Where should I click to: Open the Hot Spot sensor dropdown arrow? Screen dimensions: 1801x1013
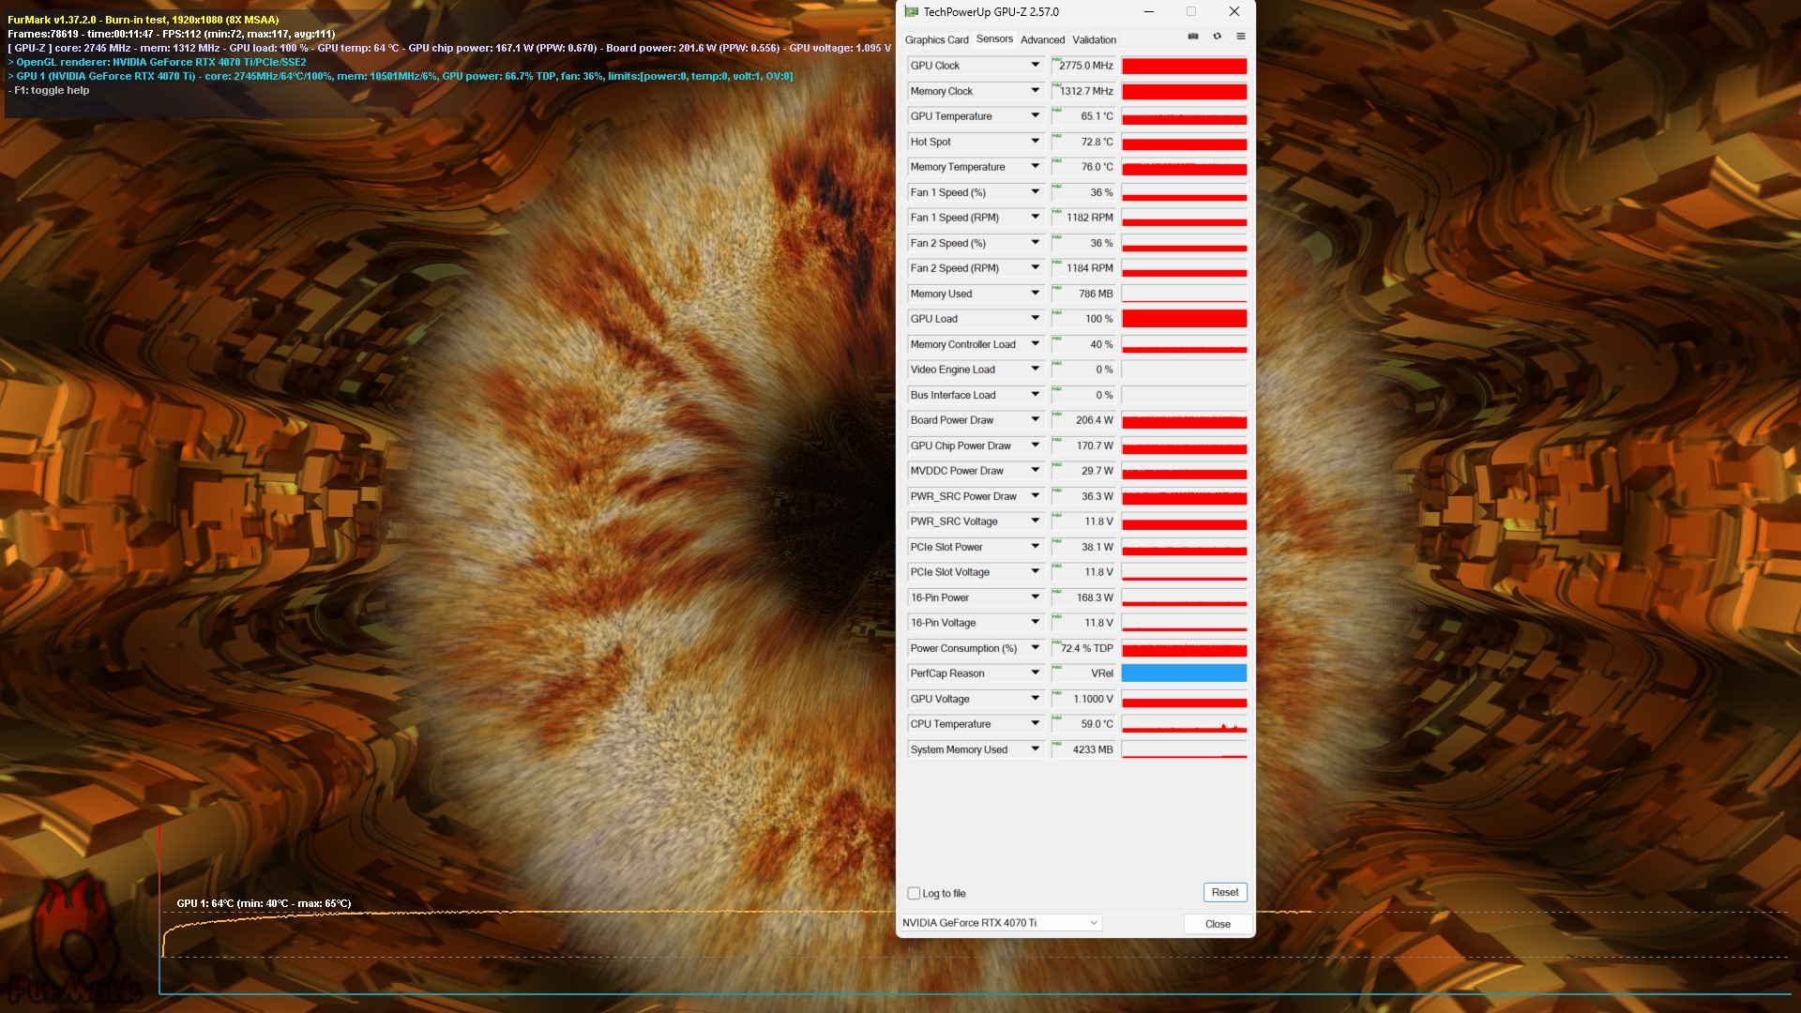pos(1035,142)
